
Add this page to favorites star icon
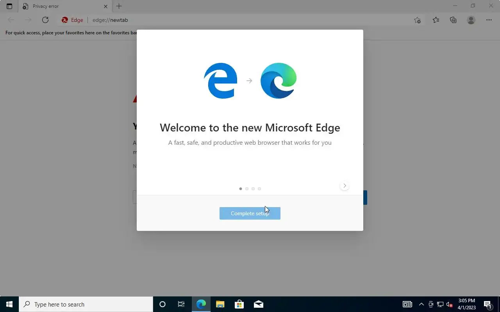click(417, 20)
